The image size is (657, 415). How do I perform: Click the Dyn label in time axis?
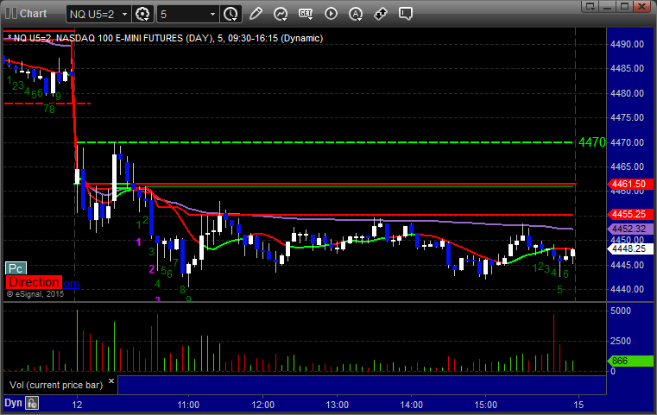[x=13, y=403]
